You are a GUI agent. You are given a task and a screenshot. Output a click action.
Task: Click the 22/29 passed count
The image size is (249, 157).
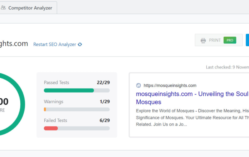pos(103,83)
